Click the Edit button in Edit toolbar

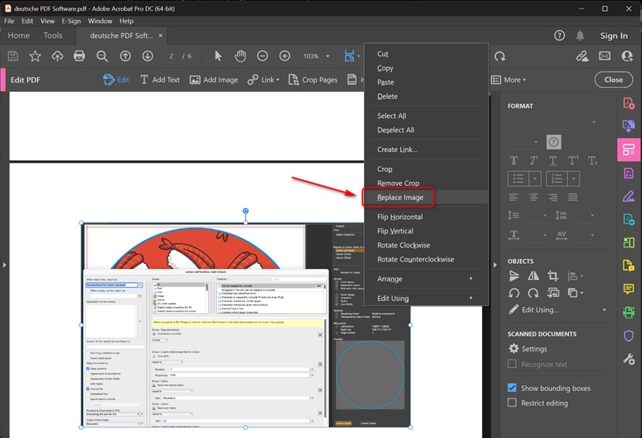coord(117,79)
